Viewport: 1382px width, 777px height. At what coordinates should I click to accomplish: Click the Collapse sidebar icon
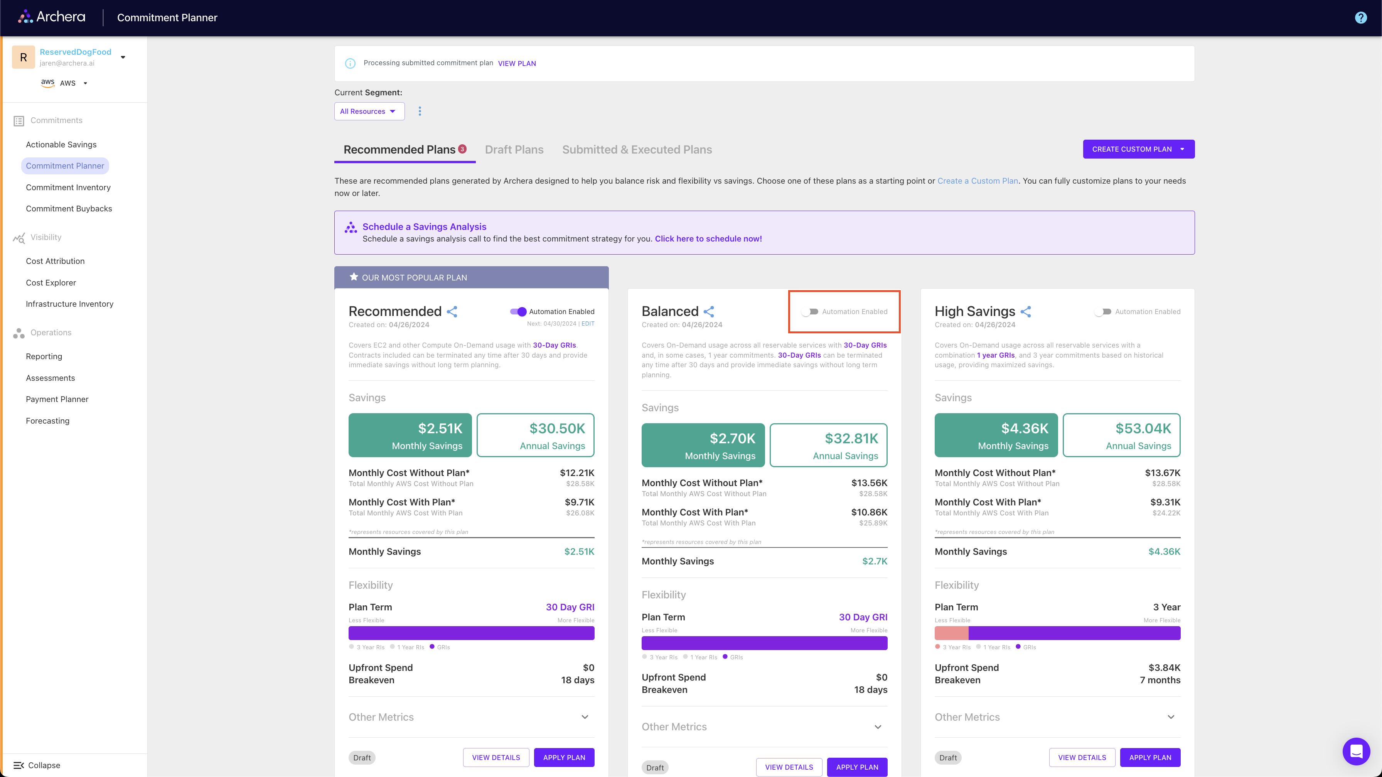(19, 765)
